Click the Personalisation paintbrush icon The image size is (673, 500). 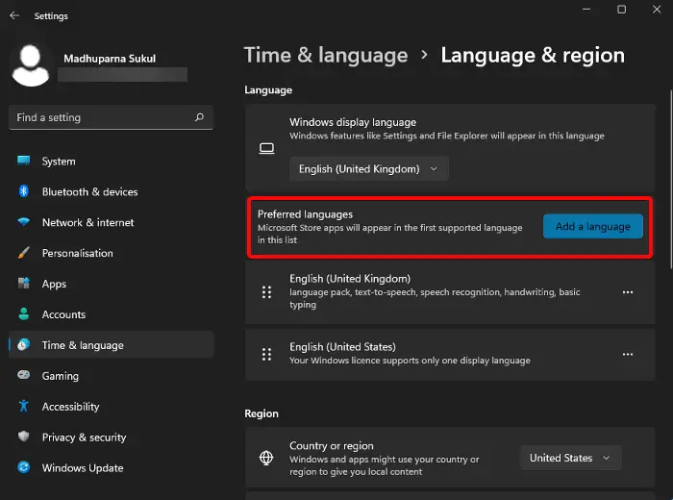(x=24, y=253)
